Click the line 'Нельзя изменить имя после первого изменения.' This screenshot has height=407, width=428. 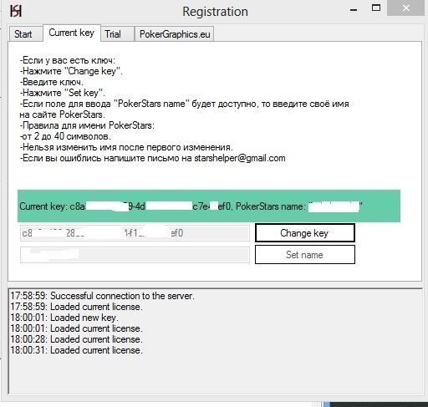(126, 147)
